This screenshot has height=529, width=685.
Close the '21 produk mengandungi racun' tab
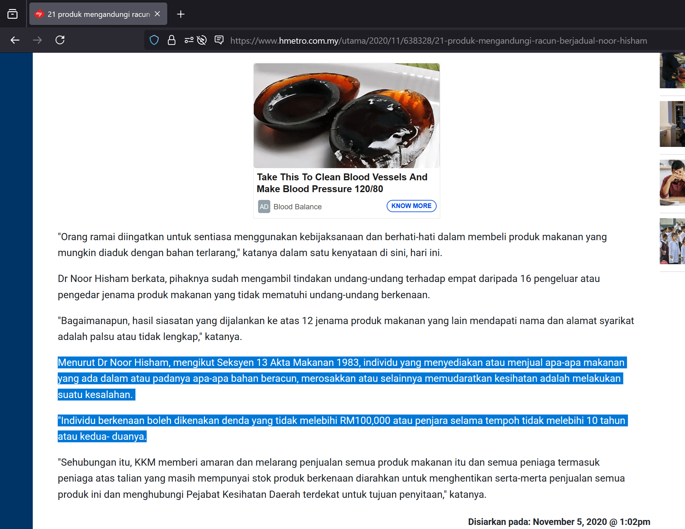158,14
